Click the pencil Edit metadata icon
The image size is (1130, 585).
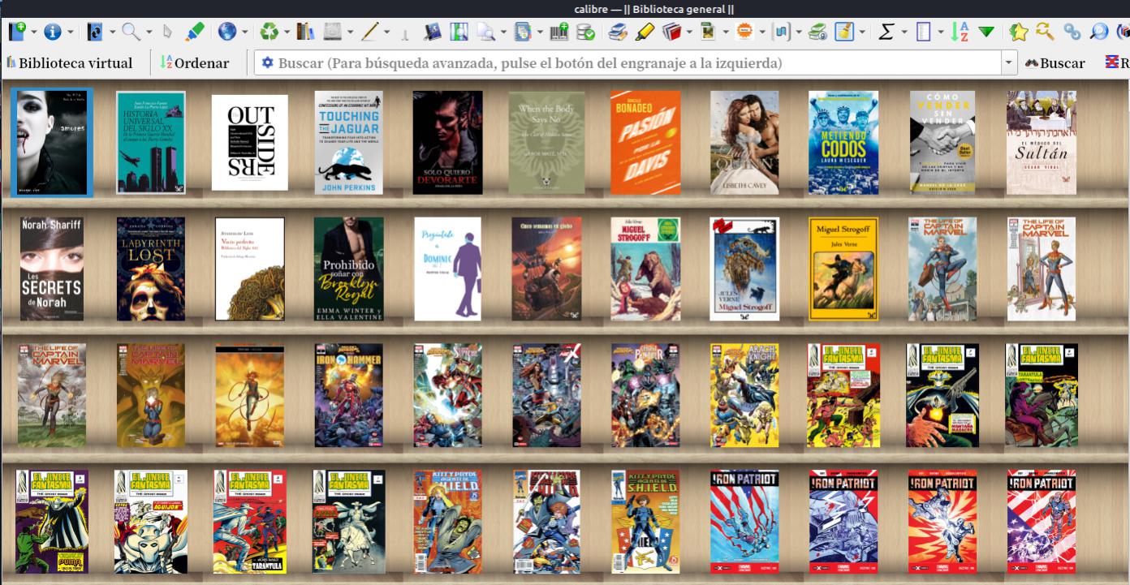coord(369,32)
